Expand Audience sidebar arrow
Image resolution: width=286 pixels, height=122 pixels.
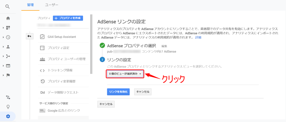point(3,47)
